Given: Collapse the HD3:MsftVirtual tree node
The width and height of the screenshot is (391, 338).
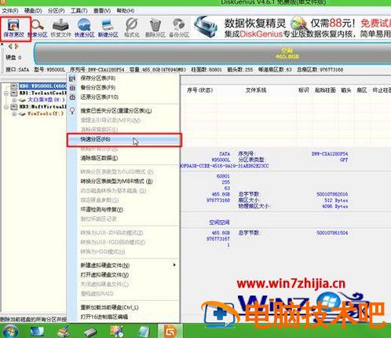Looking at the screenshot, I should coord(6,107).
